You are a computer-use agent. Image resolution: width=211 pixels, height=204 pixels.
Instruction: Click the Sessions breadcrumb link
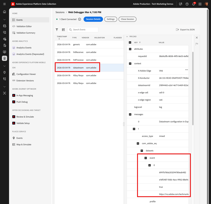point(60,12)
